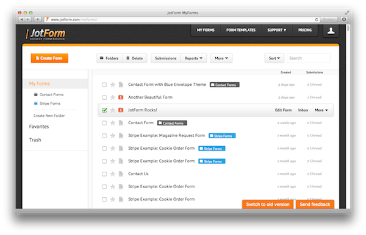Click red form icon of JotForm Rocks!
Screen dimensions: 366x235
121,110
